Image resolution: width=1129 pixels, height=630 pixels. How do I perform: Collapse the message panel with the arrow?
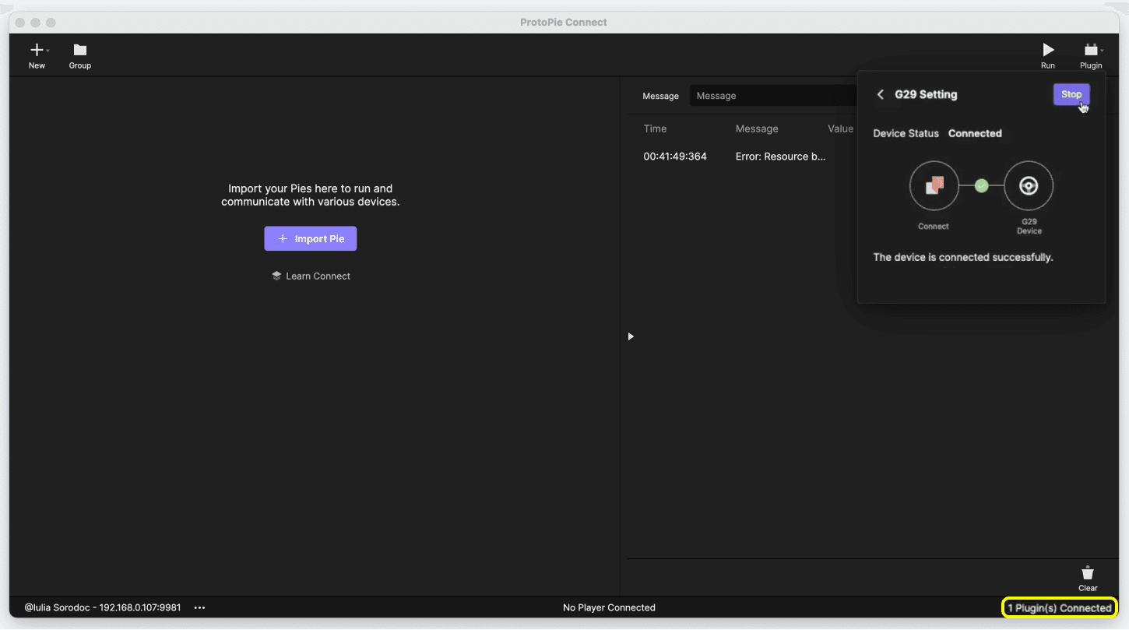tap(630, 336)
